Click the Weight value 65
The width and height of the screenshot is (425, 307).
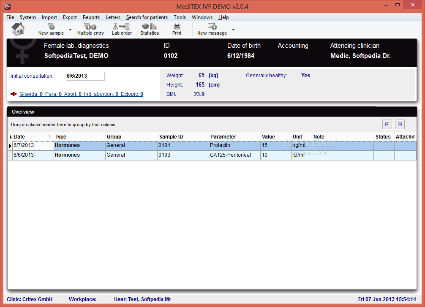pyautogui.click(x=202, y=75)
